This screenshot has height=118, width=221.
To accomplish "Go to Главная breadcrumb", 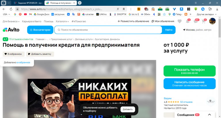I will [x=40, y=39].
